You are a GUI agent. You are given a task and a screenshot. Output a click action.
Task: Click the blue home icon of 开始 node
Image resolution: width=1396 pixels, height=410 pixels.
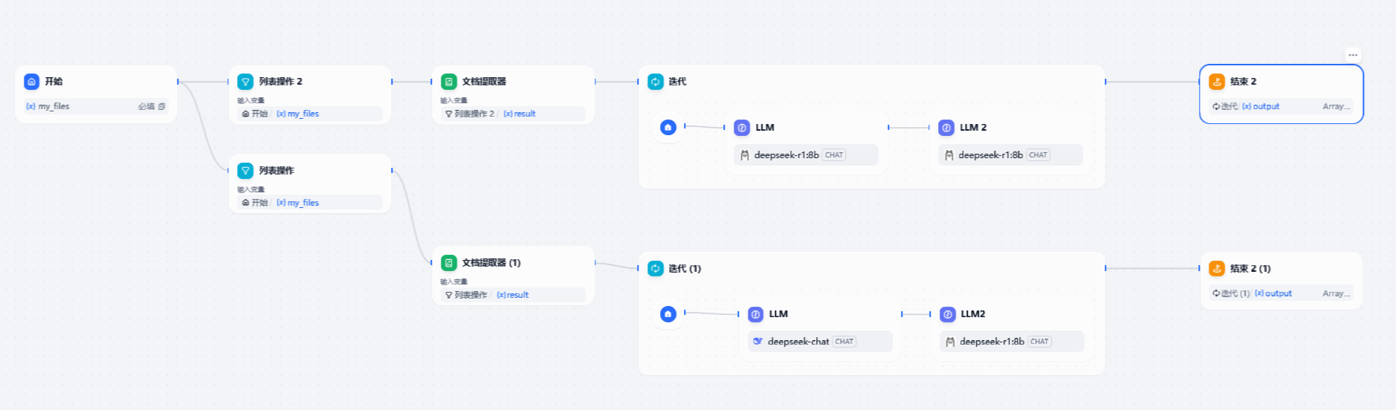(x=31, y=82)
